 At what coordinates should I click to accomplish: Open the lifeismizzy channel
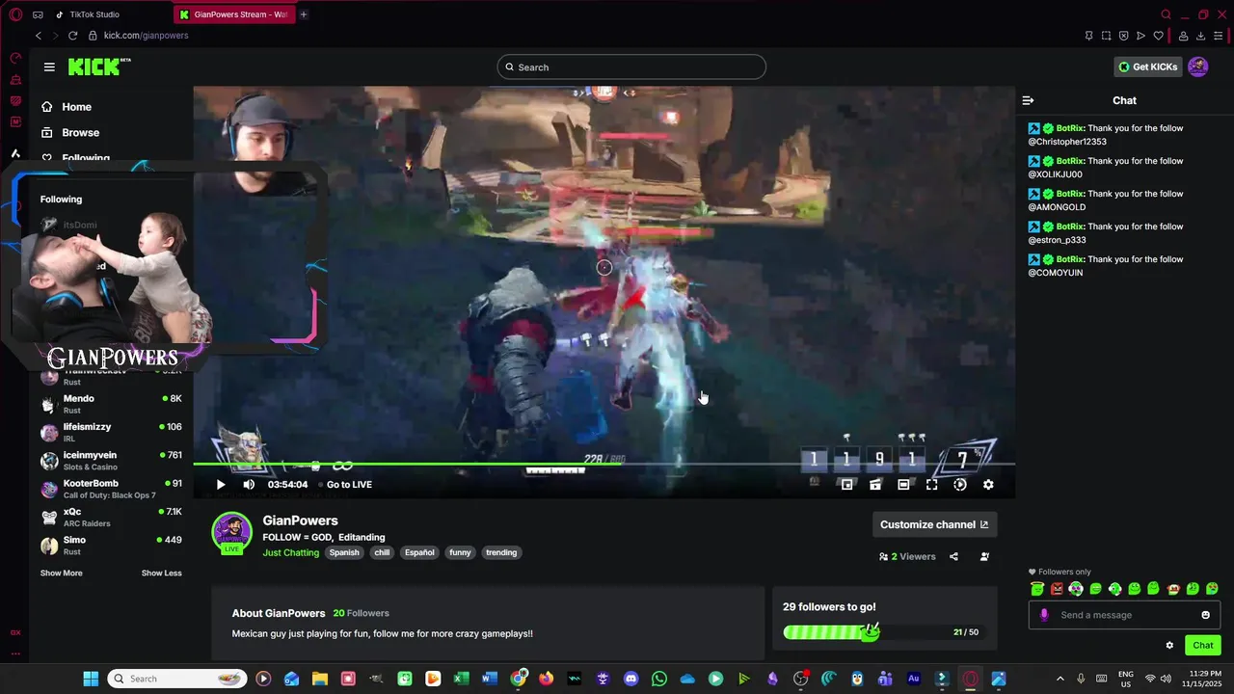pyautogui.click(x=111, y=432)
